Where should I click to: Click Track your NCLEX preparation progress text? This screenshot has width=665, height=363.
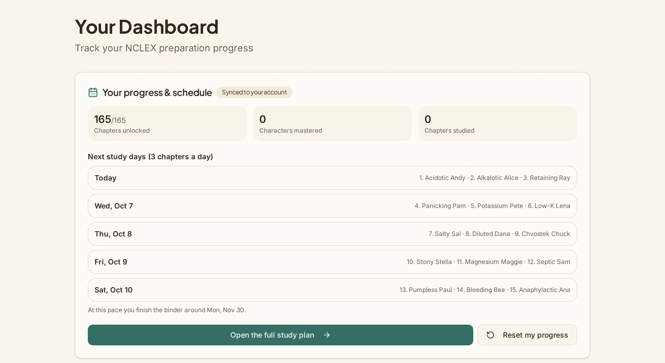[x=164, y=48]
